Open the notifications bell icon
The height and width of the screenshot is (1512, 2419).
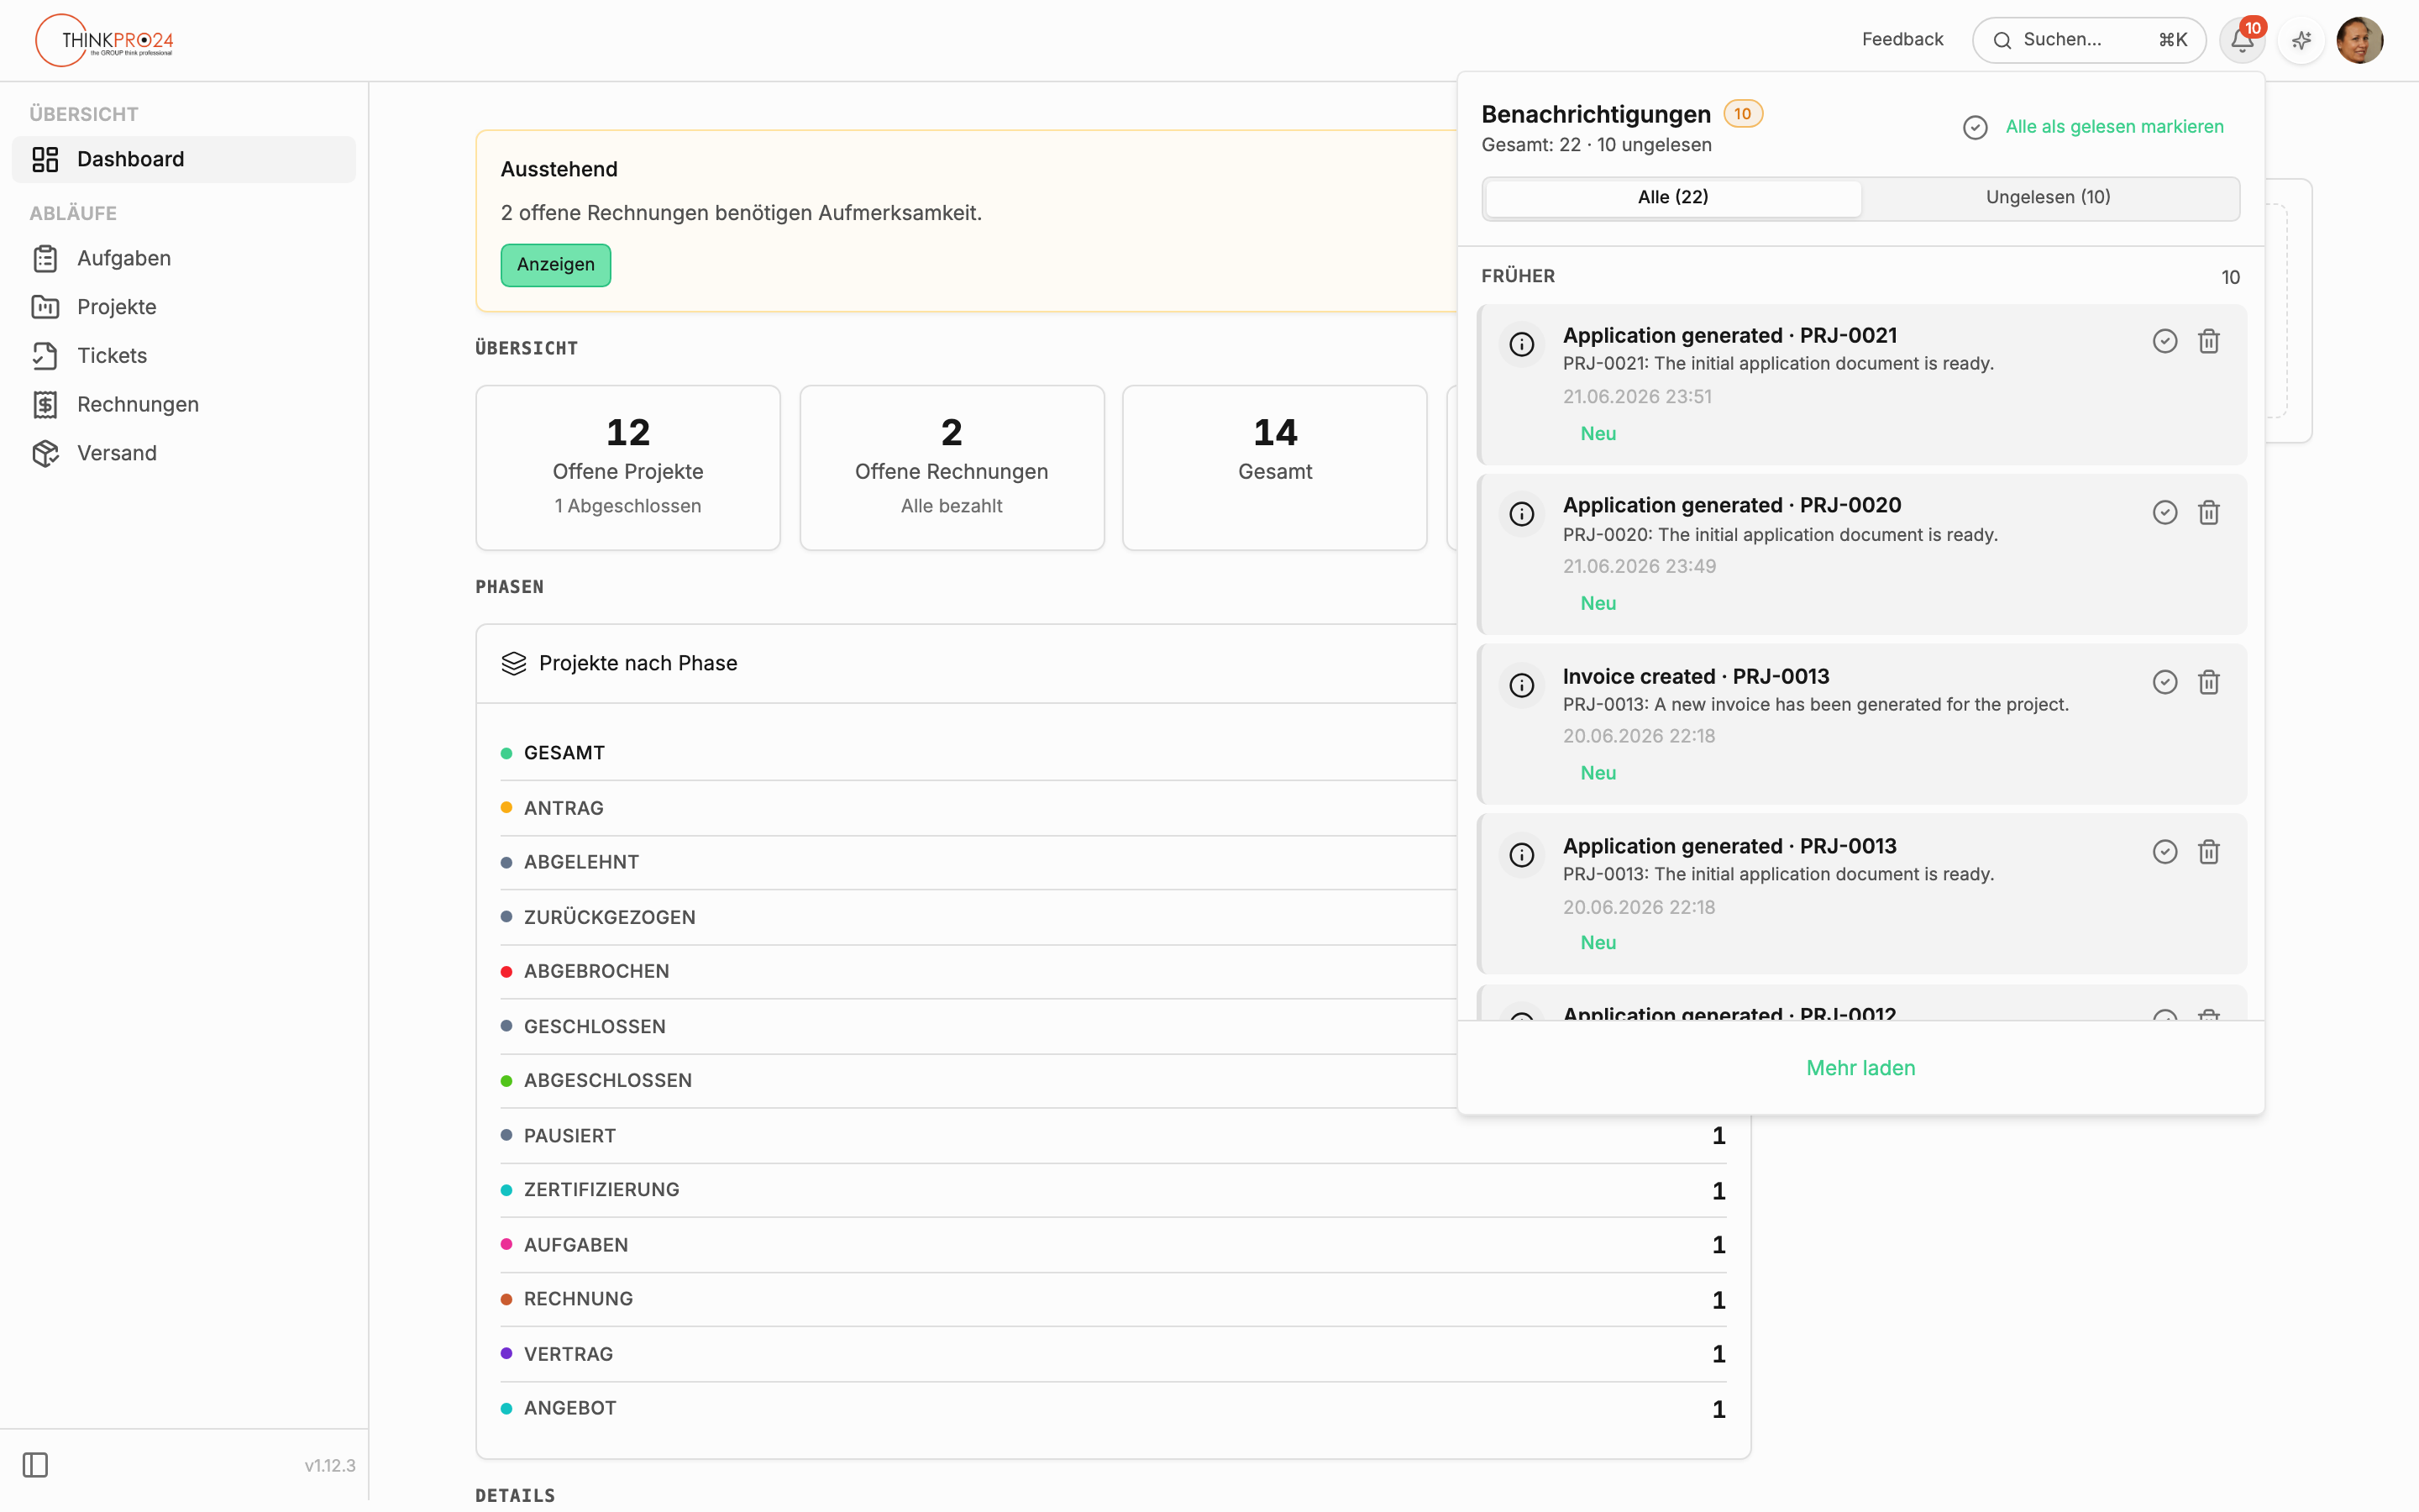click(x=2242, y=40)
